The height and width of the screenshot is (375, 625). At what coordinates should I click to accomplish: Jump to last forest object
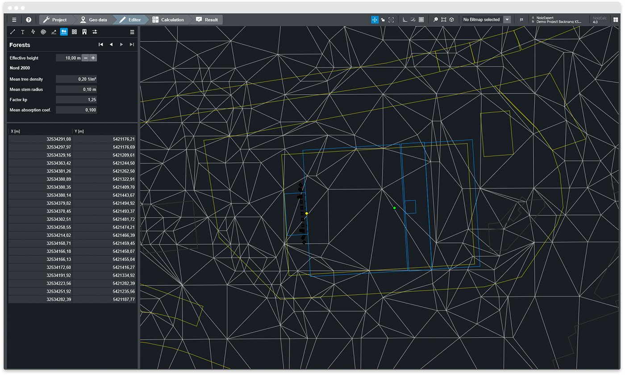tap(132, 45)
